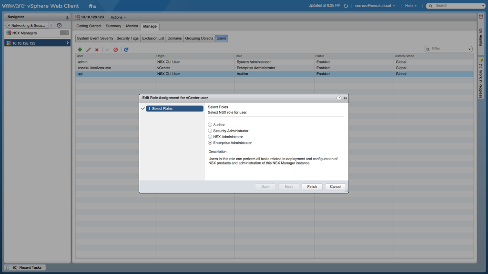The image size is (488, 274).
Task: Sort by the Origin column header
Action: point(195,56)
